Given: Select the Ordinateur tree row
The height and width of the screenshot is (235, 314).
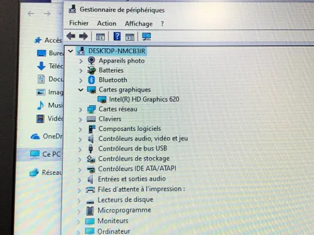Looking at the screenshot, I should click(x=114, y=231).
